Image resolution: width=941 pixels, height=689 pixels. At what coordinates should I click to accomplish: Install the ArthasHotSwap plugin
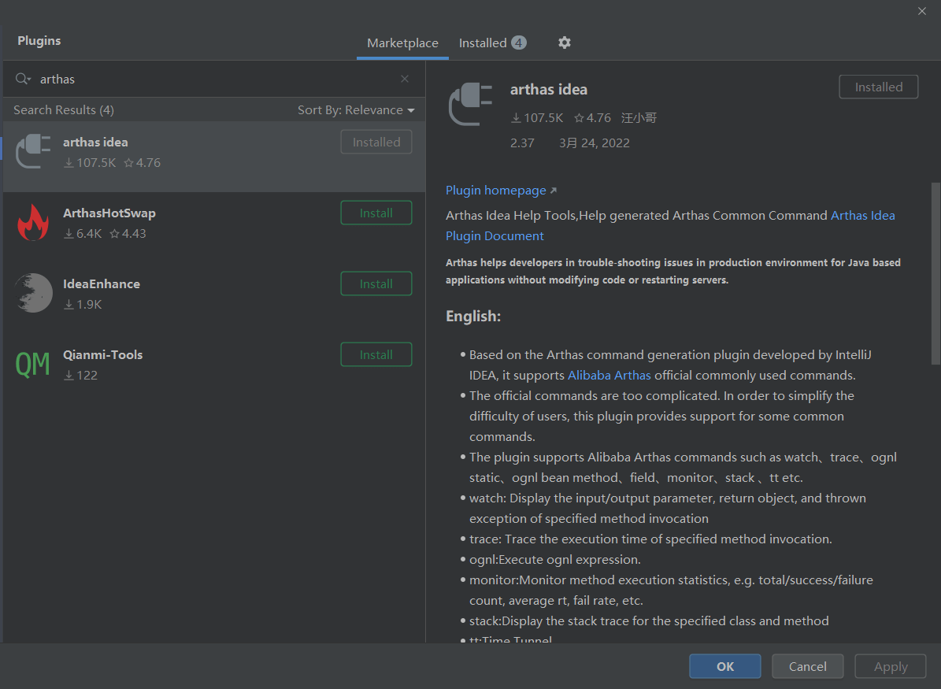coord(376,213)
